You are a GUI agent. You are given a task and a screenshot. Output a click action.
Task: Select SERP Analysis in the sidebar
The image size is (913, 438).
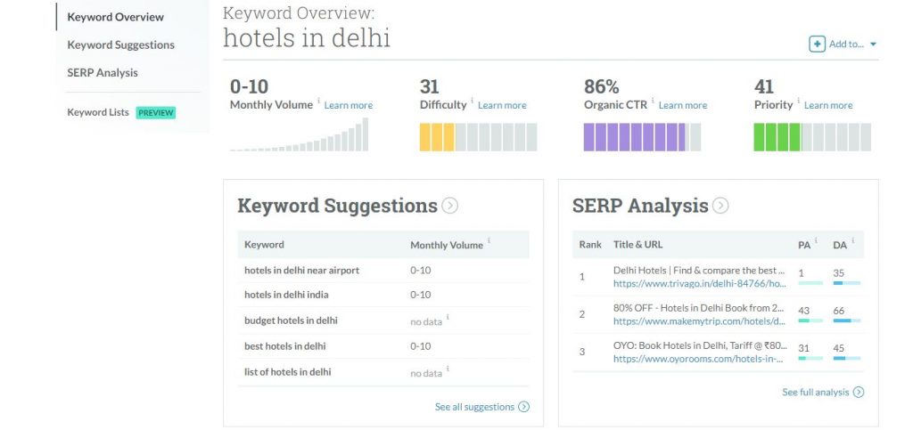tap(103, 72)
